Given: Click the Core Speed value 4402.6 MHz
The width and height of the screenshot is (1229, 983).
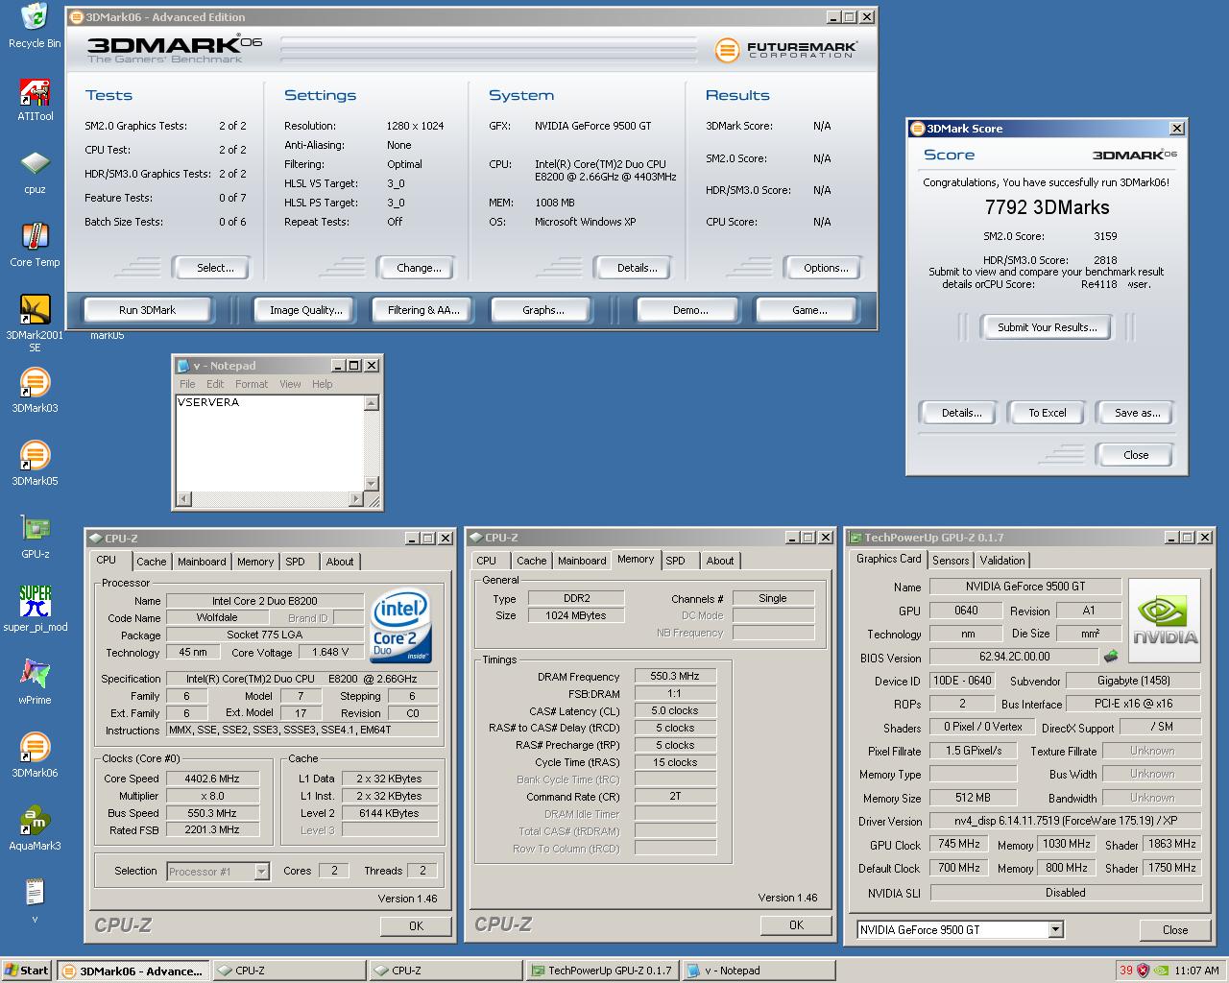Looking at the screenshot, I should click(x=213, y=779).
